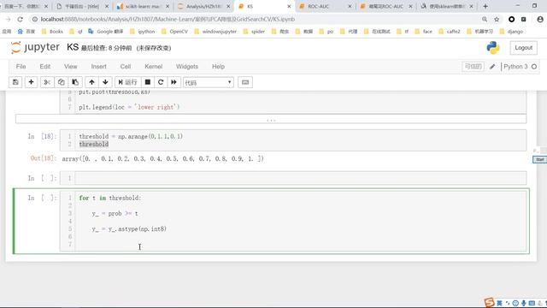Viewport: 547px width, 308px height.
Task: Click the Jupyter logo
Action: coord(35,47)
